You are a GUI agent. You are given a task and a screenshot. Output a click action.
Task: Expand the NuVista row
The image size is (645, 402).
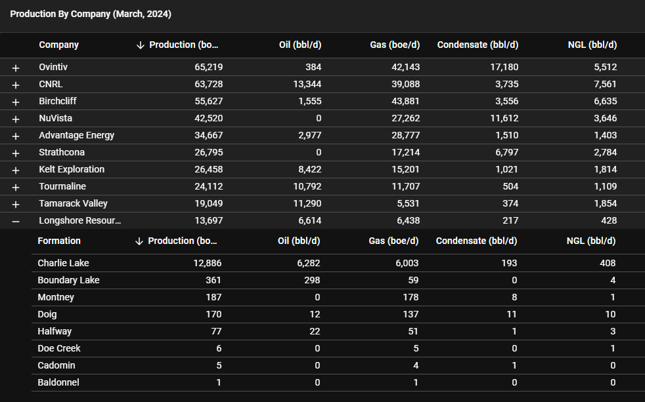pyautogui.click(x=16, y=119)
